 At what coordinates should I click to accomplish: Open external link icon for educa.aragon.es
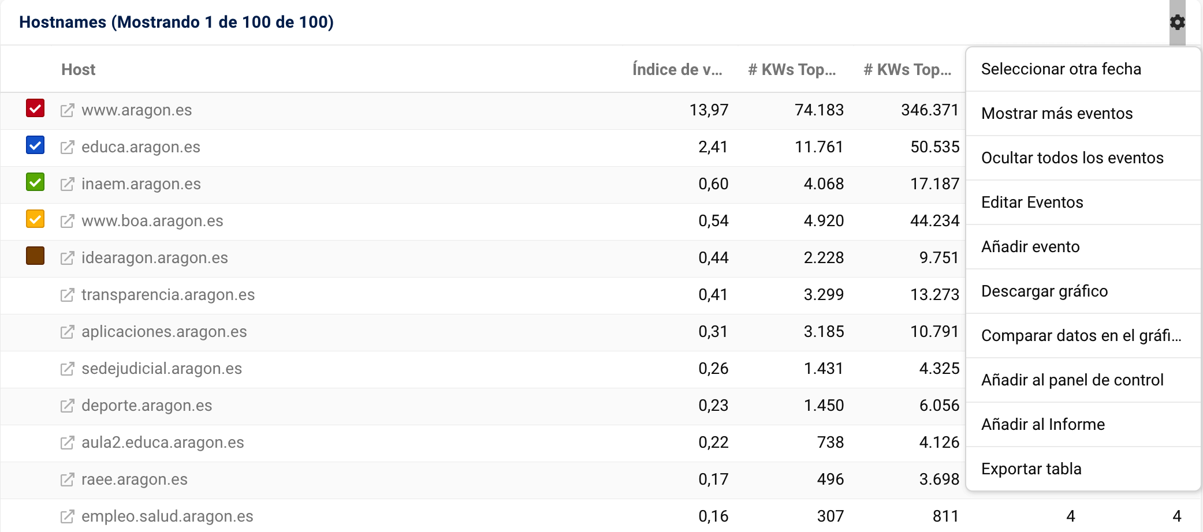point(68,147)
